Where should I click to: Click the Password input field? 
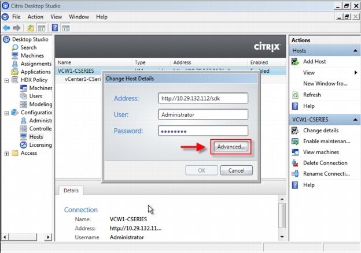(203, 131)
